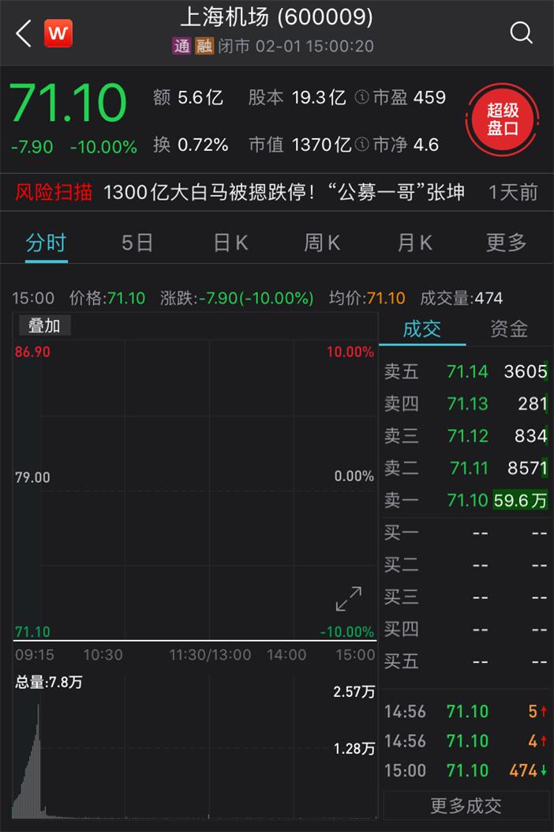Tap the 成交量:474 readout
Image resolution: width=554 pixels, height=832 pixels.
tap(461, 298)
